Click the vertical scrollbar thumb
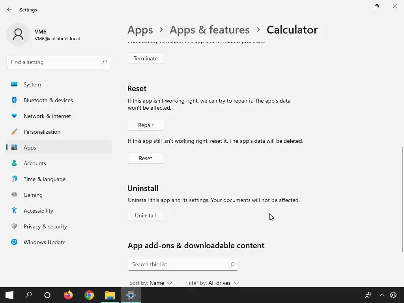The height and width of the screenshot is (303, 404). point(403,200)
